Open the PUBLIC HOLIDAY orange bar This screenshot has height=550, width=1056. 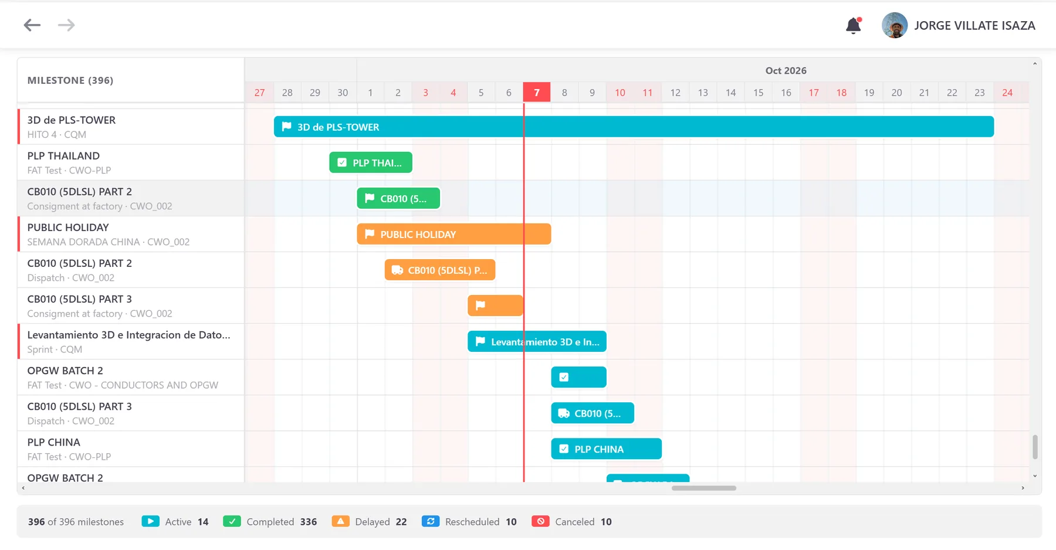coord(453,234)
